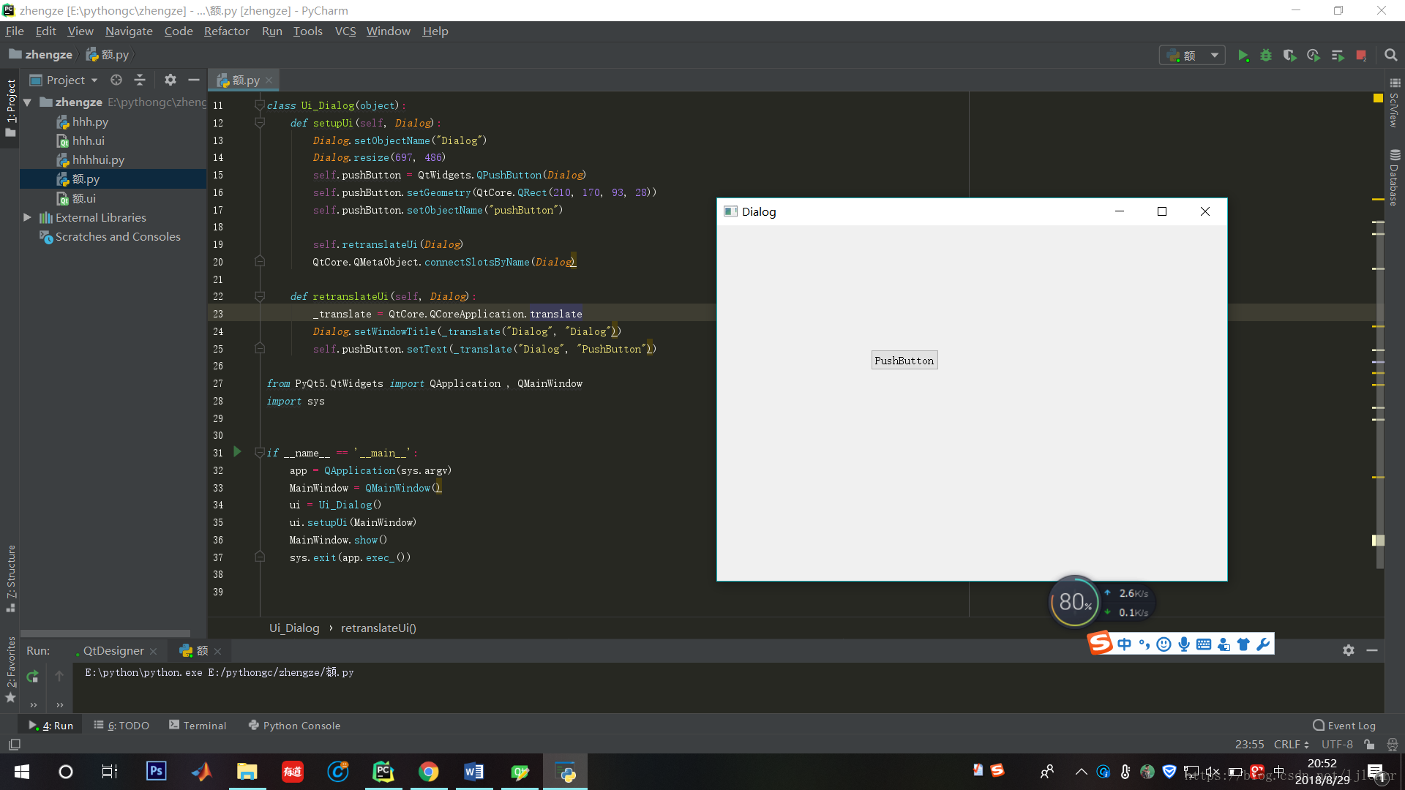Open Search Everywhere magnifier icon

click(1391, 56)
